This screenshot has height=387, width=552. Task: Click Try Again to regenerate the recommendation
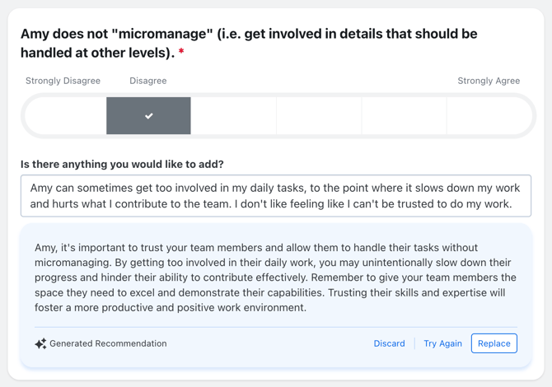pyautogui.click(x=442, y=343)
